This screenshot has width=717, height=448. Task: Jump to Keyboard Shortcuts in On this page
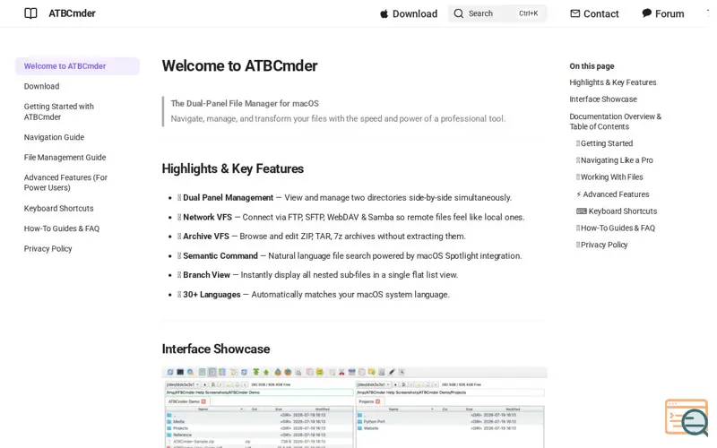(617, 211)
